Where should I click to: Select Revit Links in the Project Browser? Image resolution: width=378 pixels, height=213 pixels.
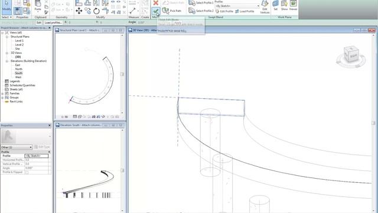pyautogui.click(x=16, y=102)
